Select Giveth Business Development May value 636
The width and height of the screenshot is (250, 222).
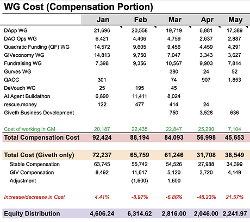[x=234, y=113]
